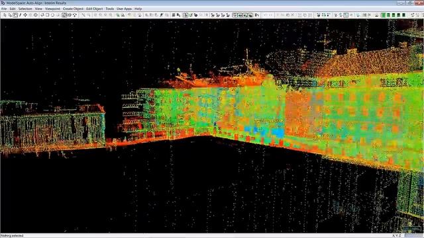Open the Tools menu

109,9
